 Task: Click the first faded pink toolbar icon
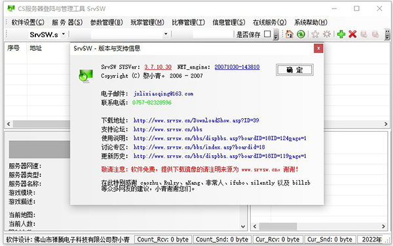[x=364, y=34]
